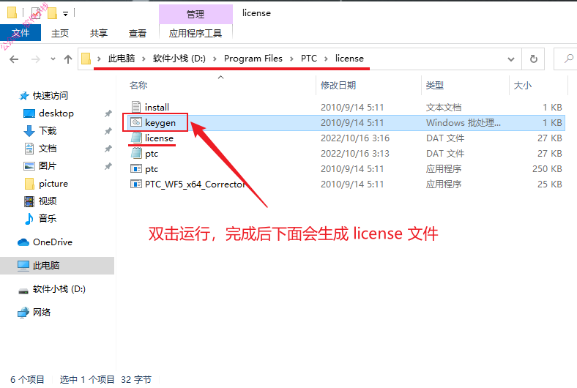Open the quick access star icon
Viewport: 577px width, 388px height.
pyautogui.click(x=24, y=96)
